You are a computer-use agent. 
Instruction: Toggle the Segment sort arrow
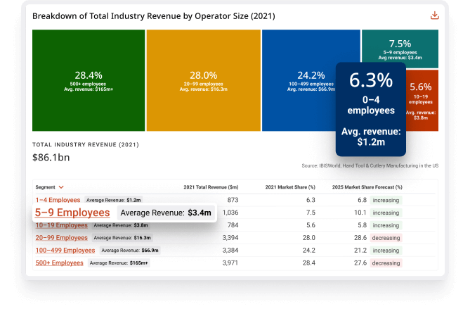(x=62, y=187)
